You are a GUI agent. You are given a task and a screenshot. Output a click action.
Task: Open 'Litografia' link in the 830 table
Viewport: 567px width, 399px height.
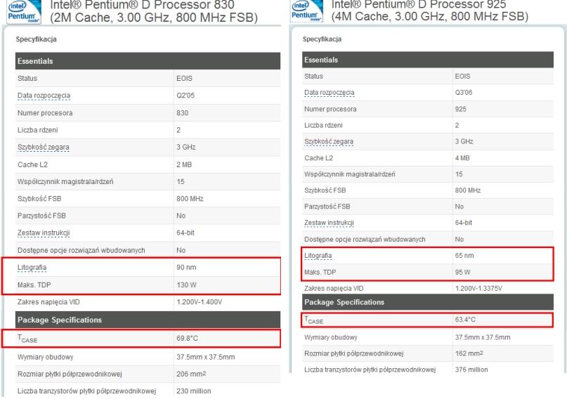pyautogui.click(x=32, y=268)
